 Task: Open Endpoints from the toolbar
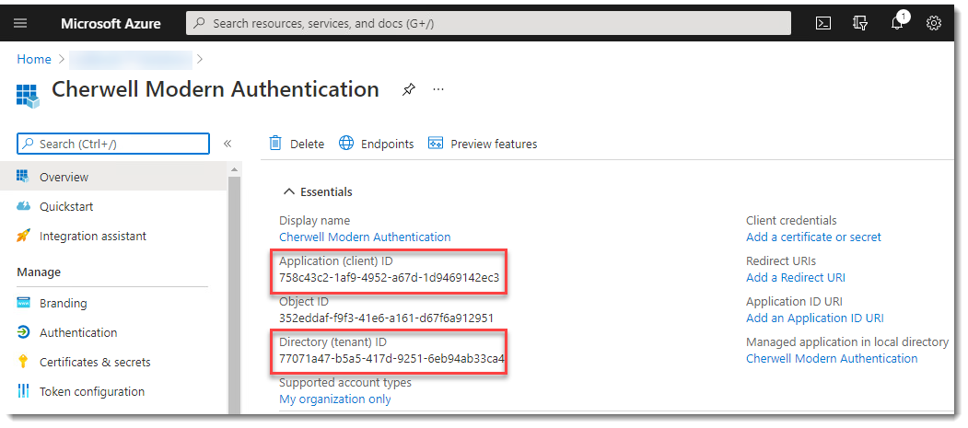(x=377, y=144)
